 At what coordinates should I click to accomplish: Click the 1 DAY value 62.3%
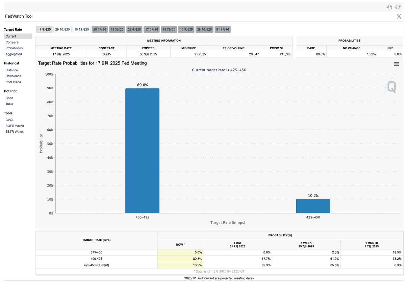coord(266,265)
